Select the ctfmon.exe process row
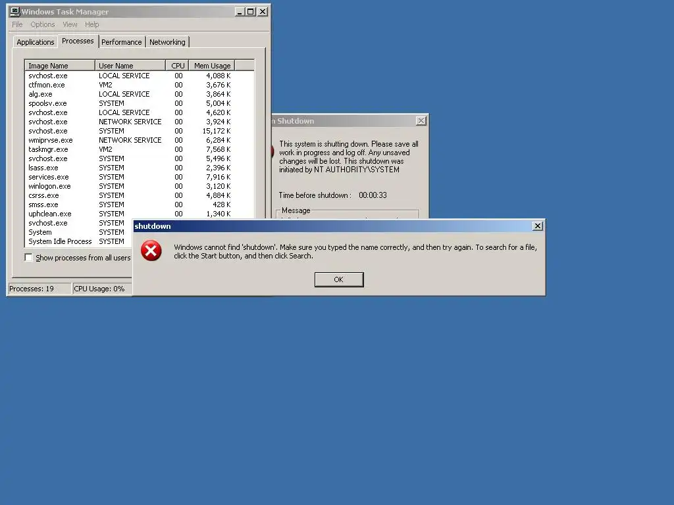674x505 pixels. 130,85
